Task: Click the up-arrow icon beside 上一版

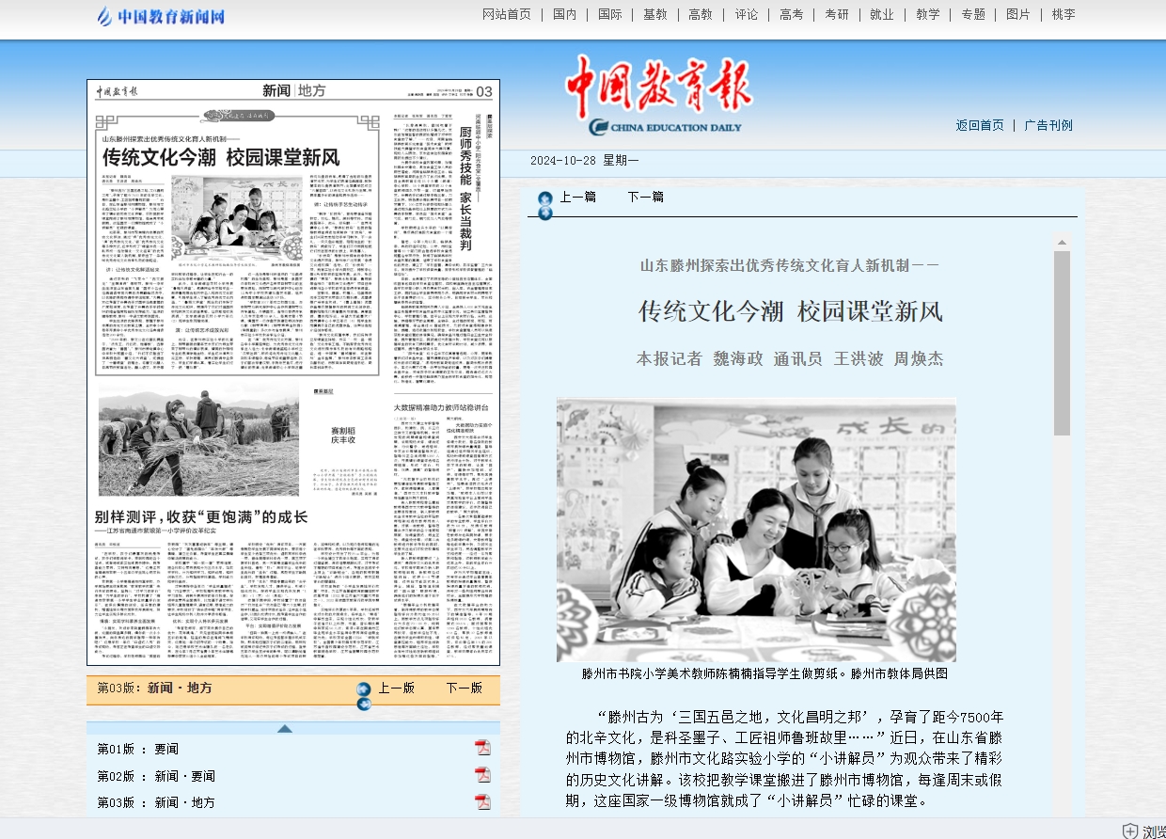Action: (364, 689)
